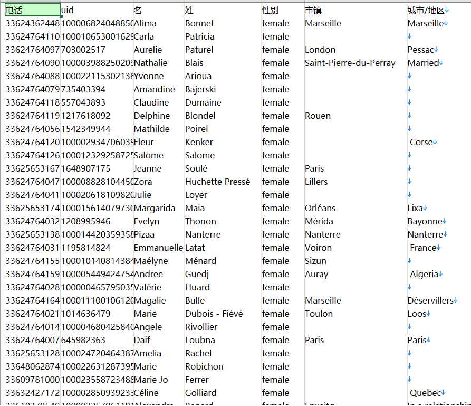Image resolution: width=471 pixels, height=406 pixels.
Task: Select the surname cell Huchette Pressé
Action: pyautogui.click(x=223, y=182)
